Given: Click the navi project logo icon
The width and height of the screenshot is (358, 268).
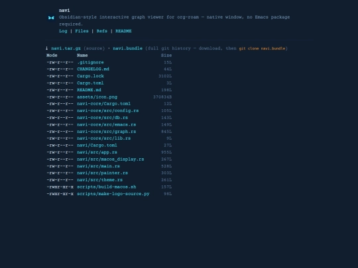Looking at the screenshot, I should point(51,18).
